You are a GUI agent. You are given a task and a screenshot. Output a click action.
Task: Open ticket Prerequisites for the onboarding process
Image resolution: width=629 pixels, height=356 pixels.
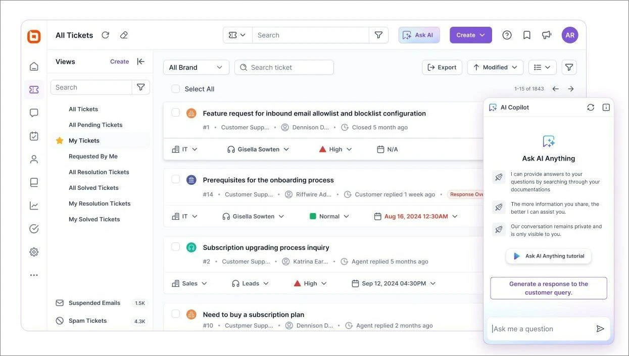268,180
